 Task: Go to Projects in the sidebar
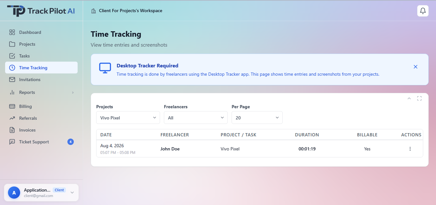click(41, 44)
